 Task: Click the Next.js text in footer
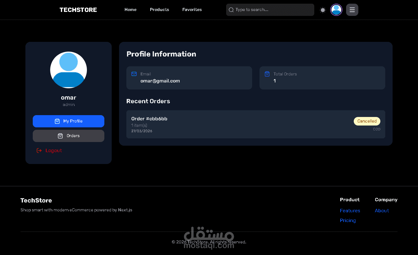[x=125, y=210]
